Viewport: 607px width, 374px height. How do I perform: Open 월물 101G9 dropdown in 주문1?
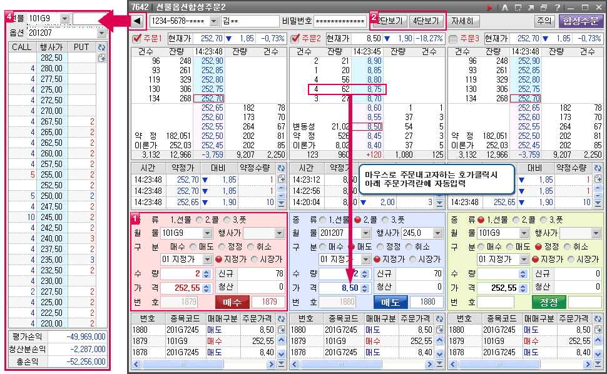(x=208, y=233)
